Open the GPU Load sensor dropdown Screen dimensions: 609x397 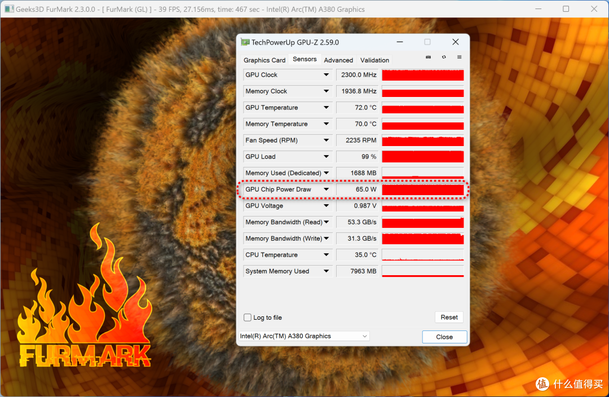326,157
